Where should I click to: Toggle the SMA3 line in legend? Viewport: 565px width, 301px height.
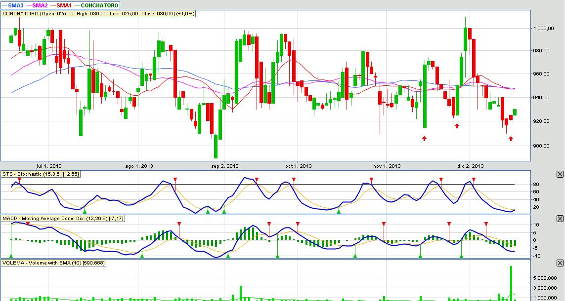pos(13,5)
